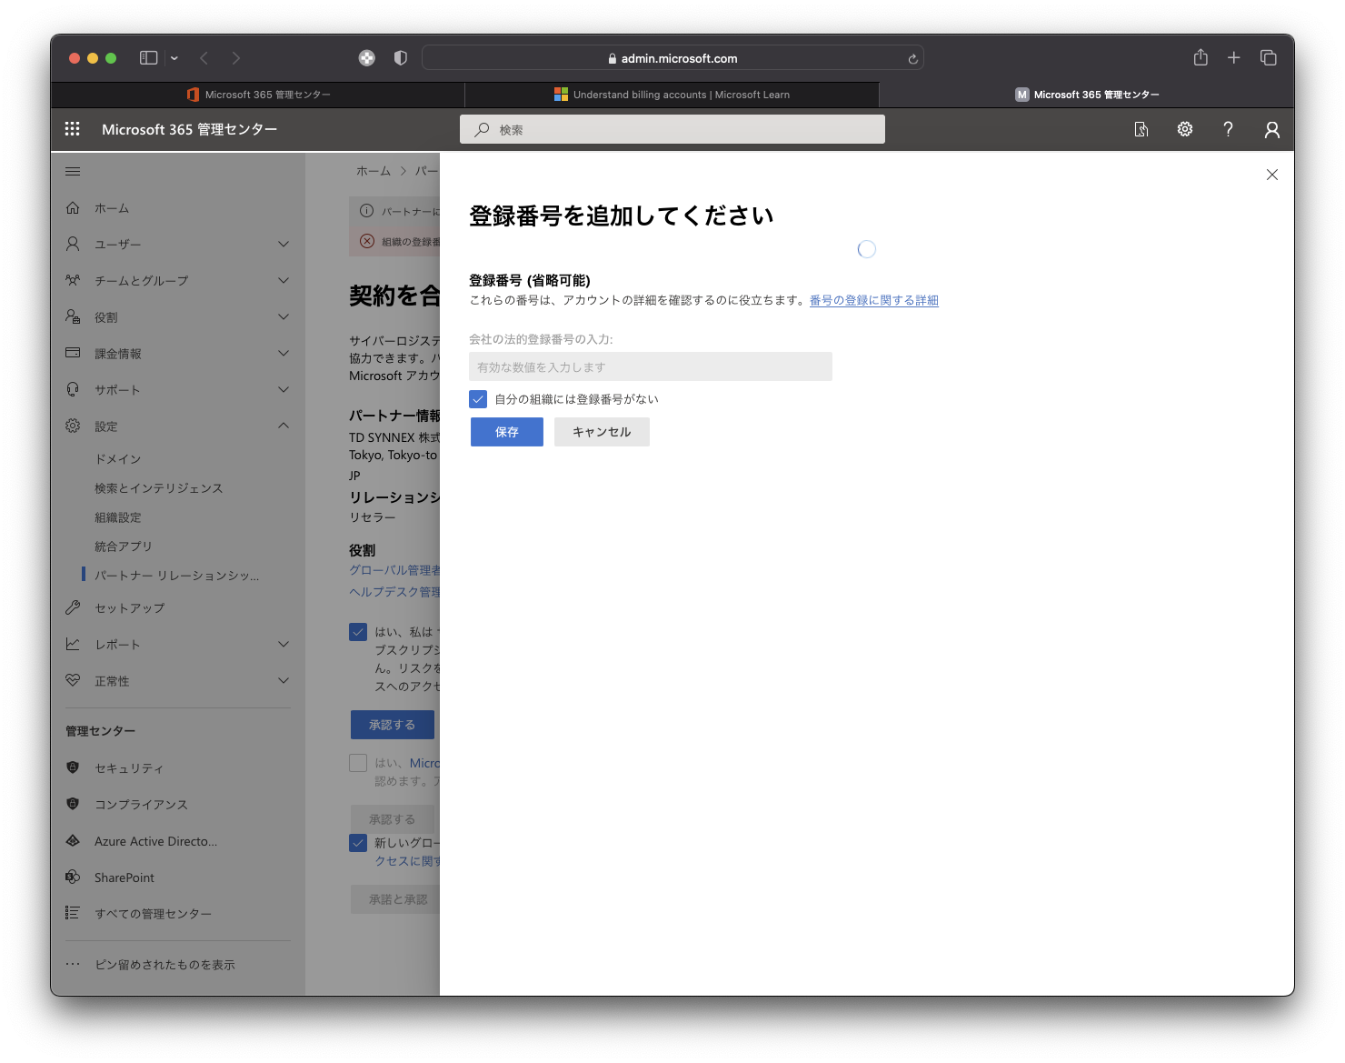Screen dimensions: 1345x1063
Task: Click the チームとグループ icon
Action: pyautogui.click(x=73, y=280)
